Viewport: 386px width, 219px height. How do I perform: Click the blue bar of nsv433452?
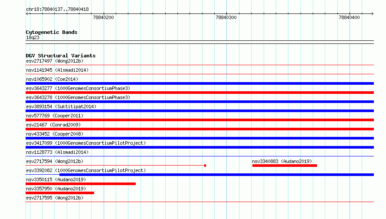click(x=200, y=138)
